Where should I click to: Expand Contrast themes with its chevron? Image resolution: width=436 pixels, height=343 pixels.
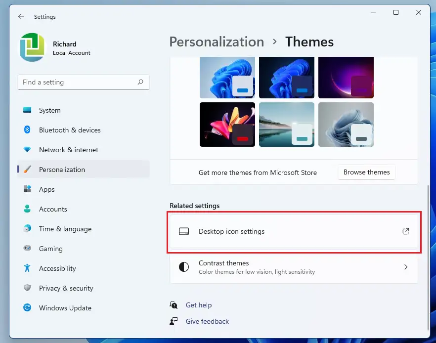(x=406, y=267)
